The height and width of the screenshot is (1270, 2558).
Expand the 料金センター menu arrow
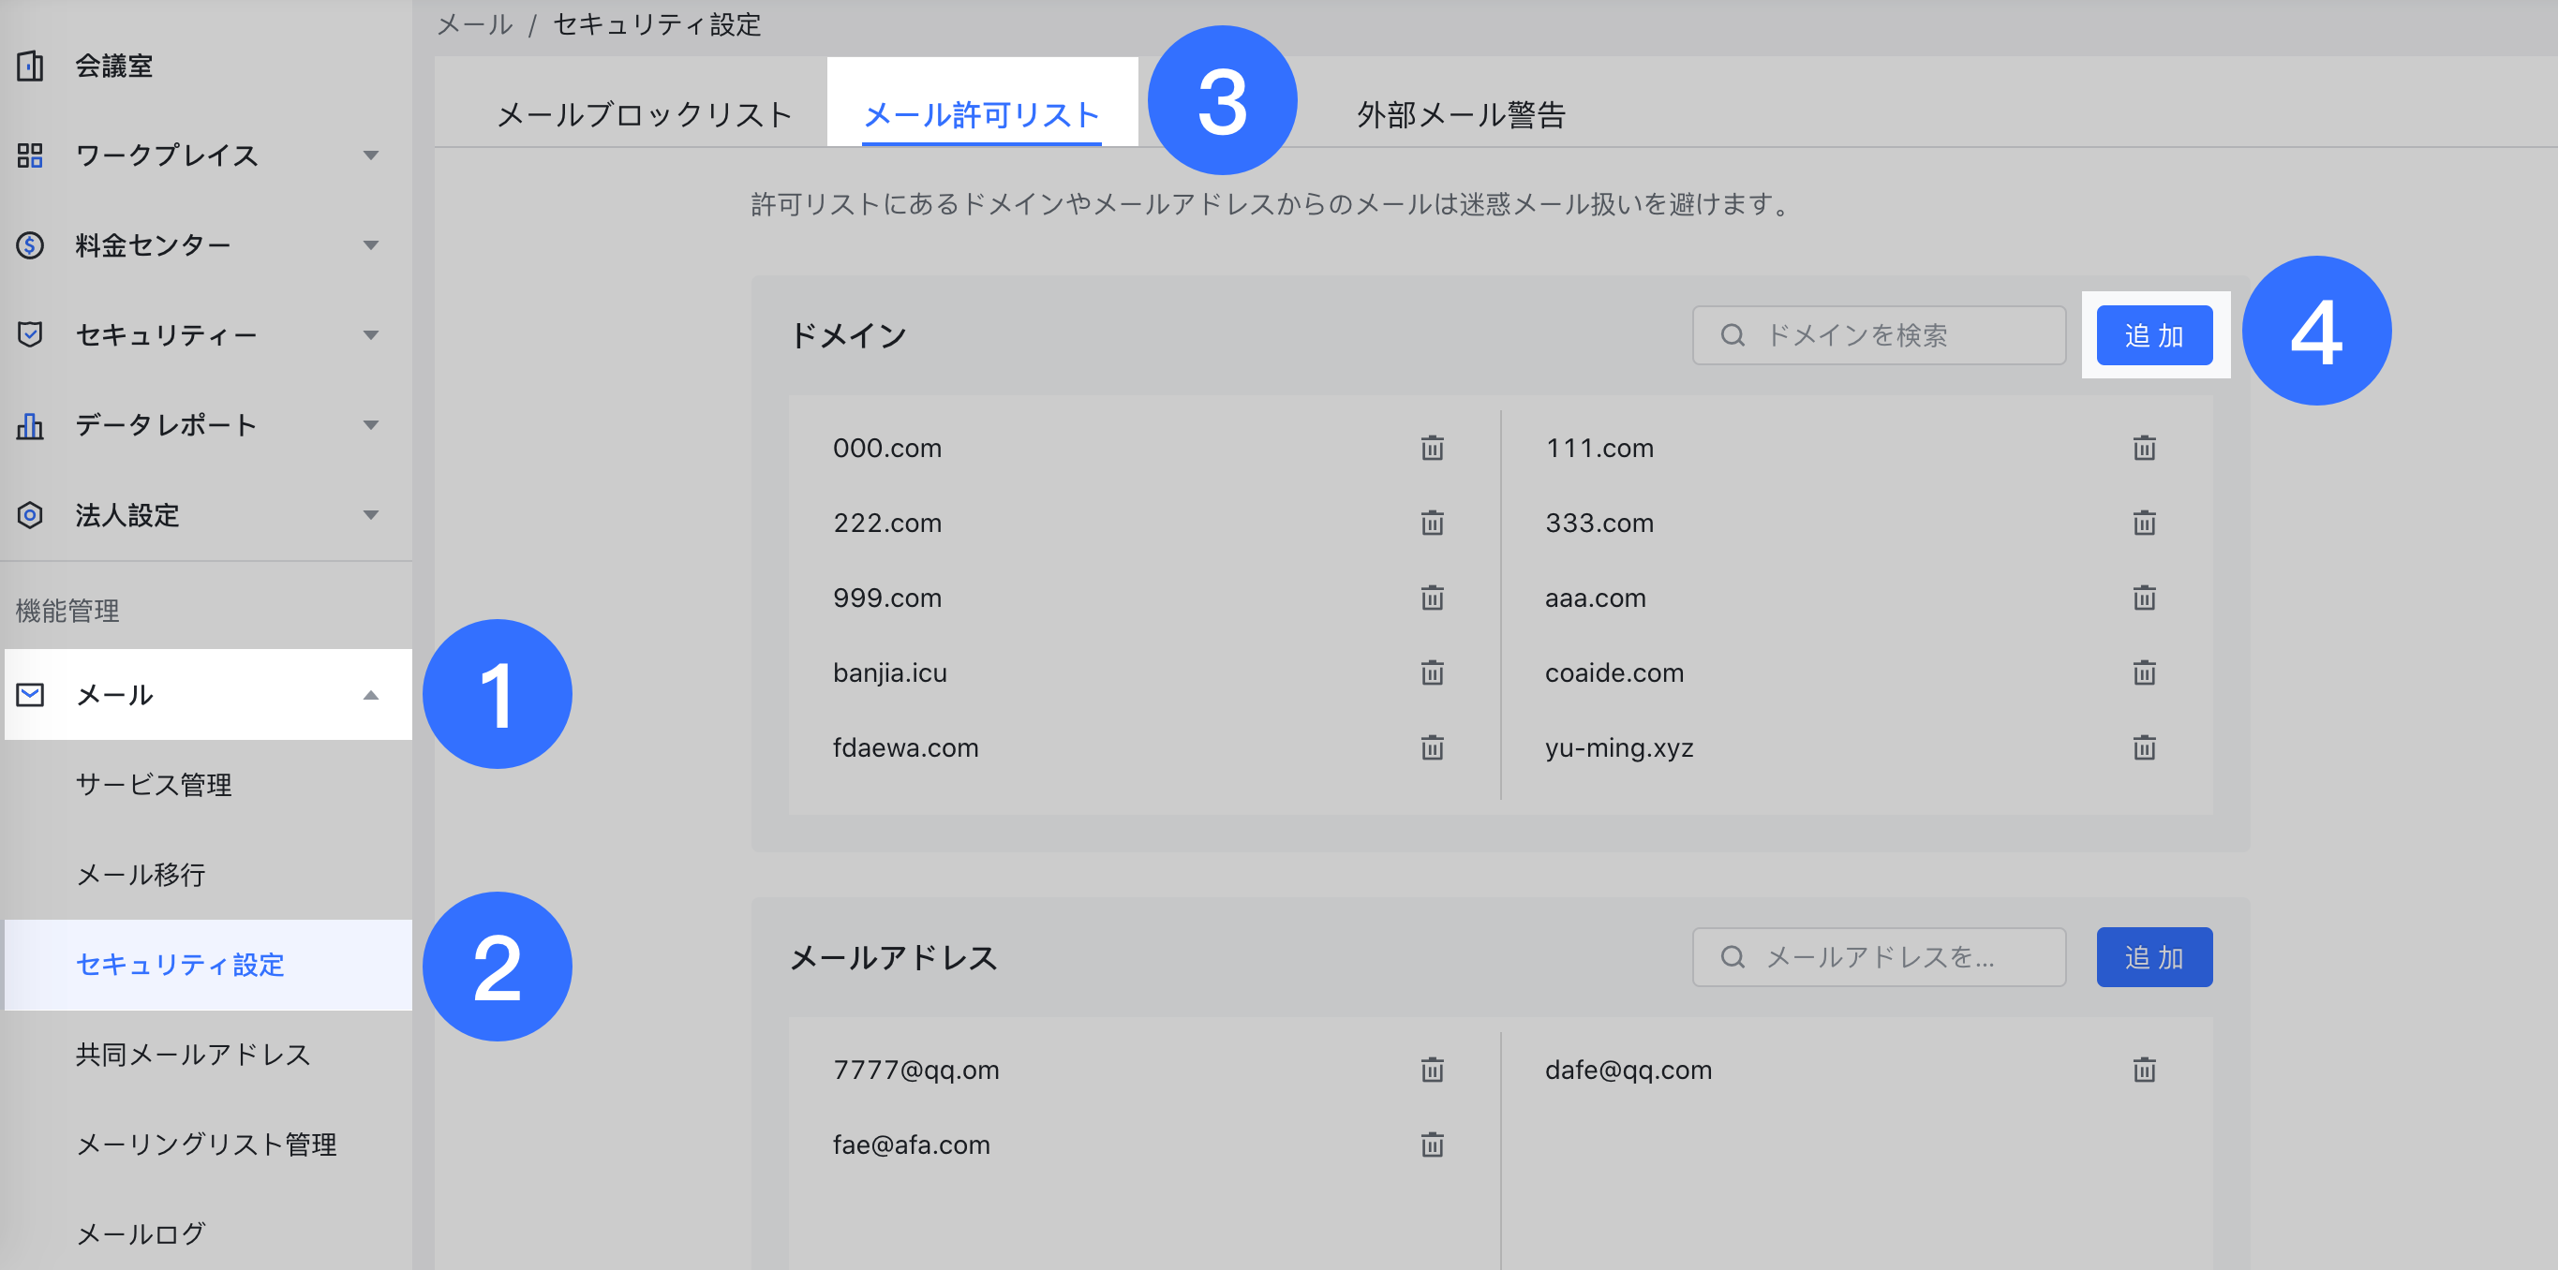click(x=370, y=245)
